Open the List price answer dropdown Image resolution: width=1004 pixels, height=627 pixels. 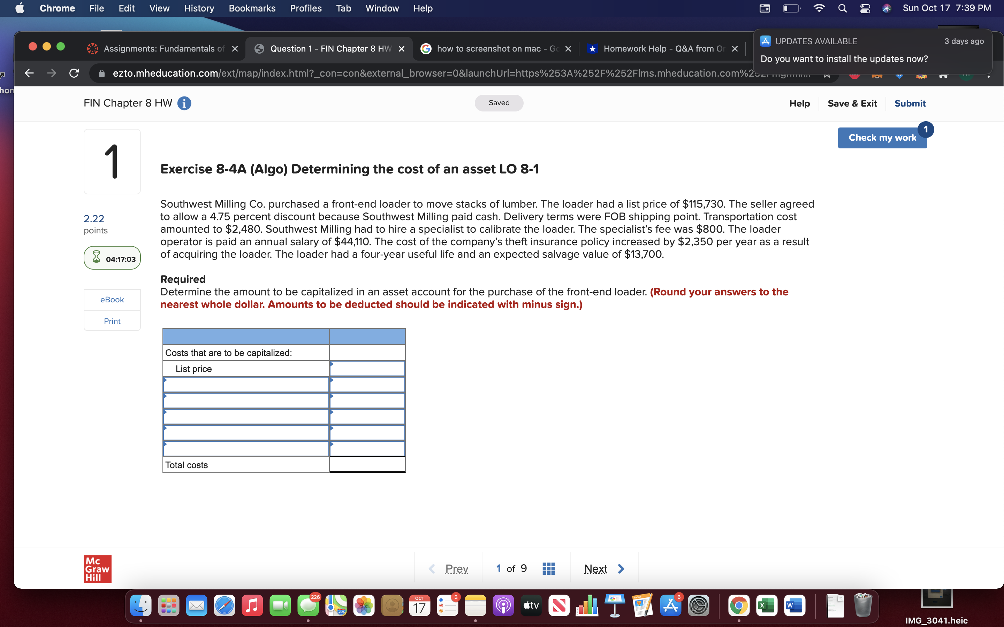(x=367, y=368)
